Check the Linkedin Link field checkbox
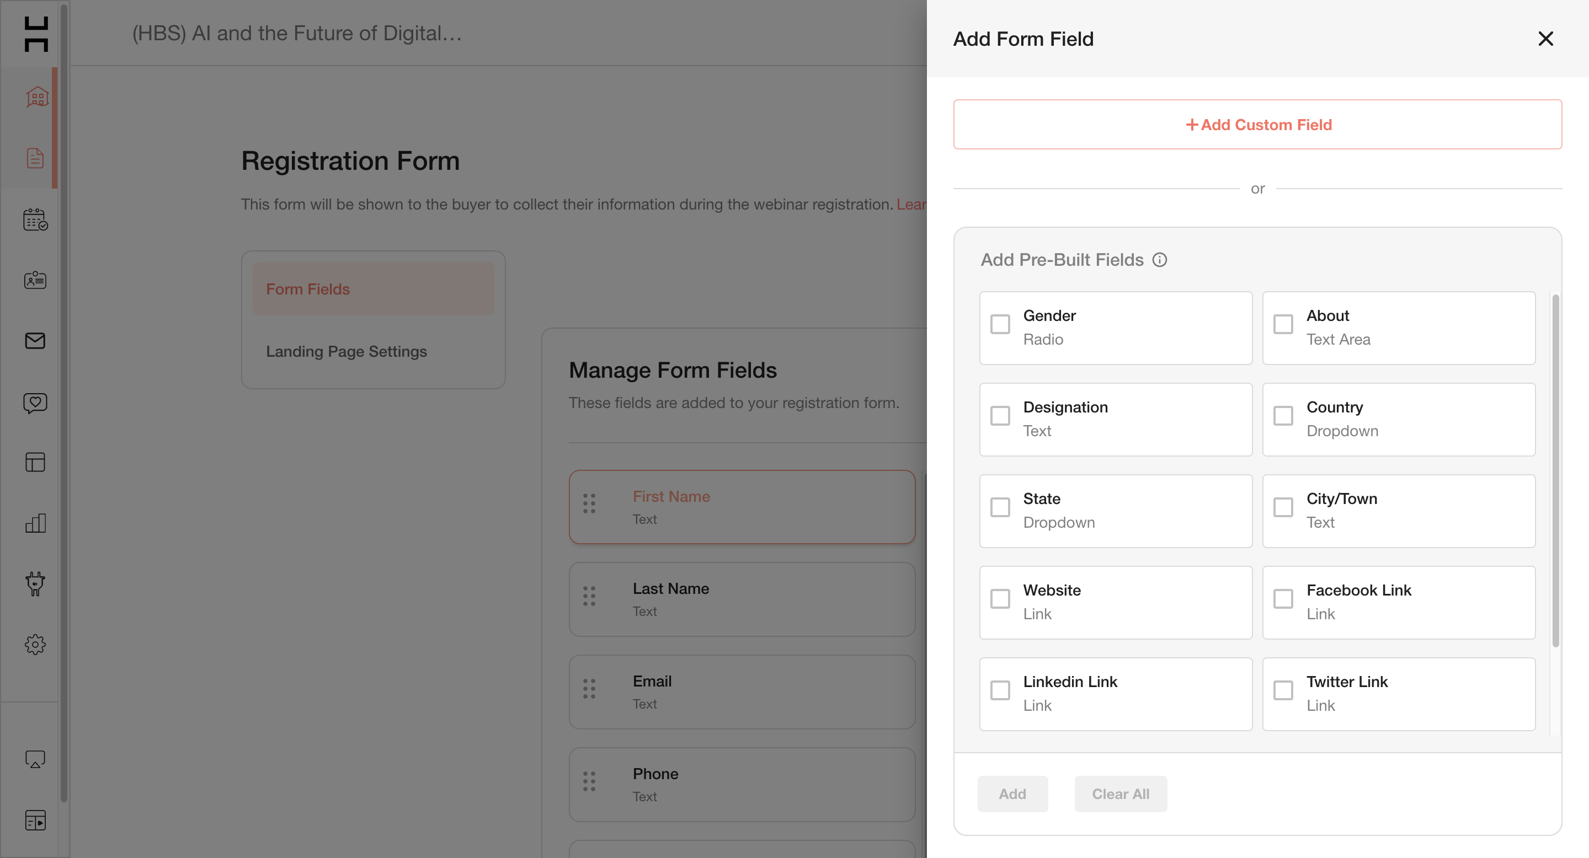This screenshot has height=858, width=1589. coord(1000,690)
